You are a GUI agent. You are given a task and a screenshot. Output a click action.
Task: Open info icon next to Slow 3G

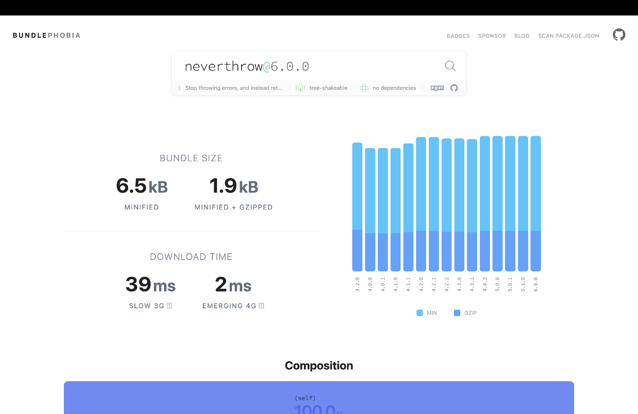coord(170,306)
